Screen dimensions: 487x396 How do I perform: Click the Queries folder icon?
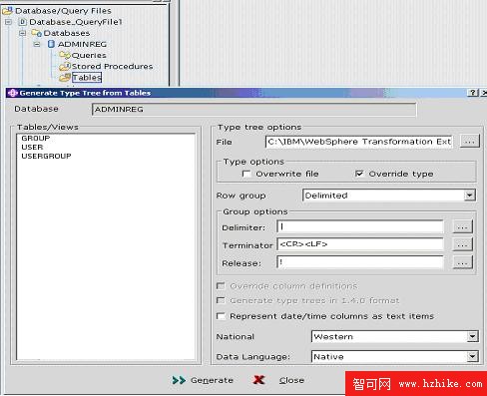pyautogui.click(x=65, y=55)
